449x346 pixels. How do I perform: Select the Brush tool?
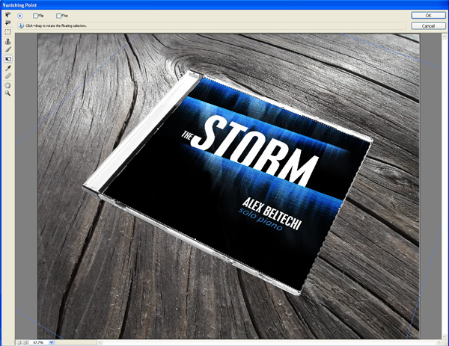7,50
